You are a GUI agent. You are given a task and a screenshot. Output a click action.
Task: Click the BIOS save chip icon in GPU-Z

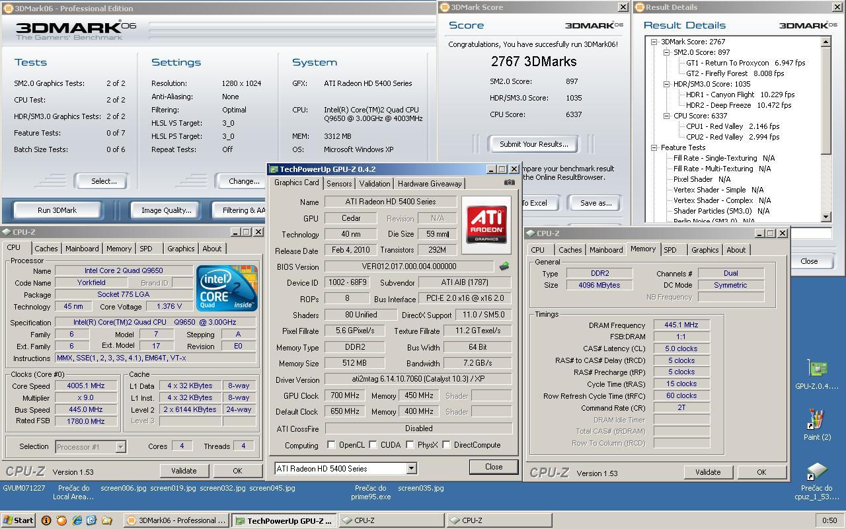pyautogui.click(x=504, y=266)
